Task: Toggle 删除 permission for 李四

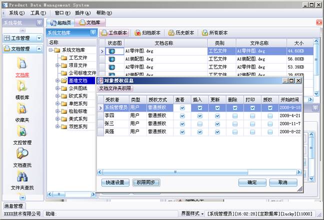Action: [x=235, y=116]
